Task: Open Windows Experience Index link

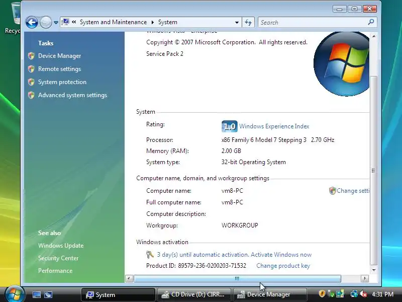Action: tap(274, 126)
